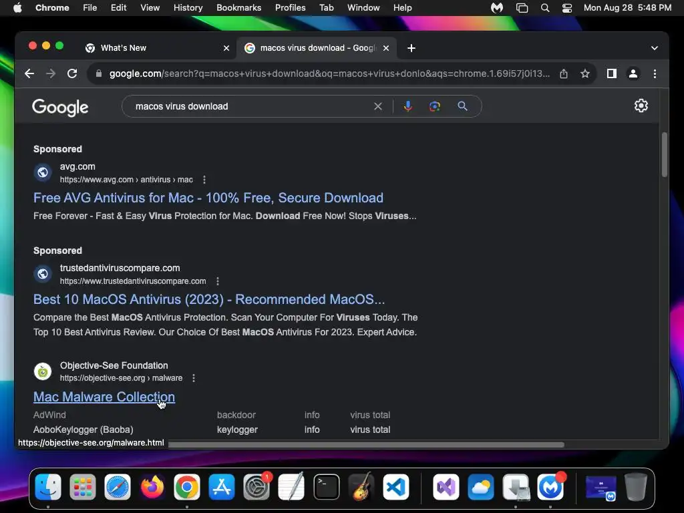Click the AdWind malware entry
Screen dimensions: 684x513
point(49,415)
